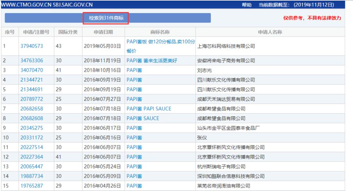
Task: Open registration number 19765287
Action: [32, 186]
